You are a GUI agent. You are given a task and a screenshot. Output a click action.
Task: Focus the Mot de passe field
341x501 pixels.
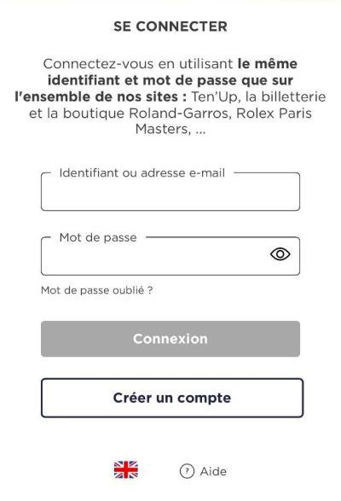point(170,256)
